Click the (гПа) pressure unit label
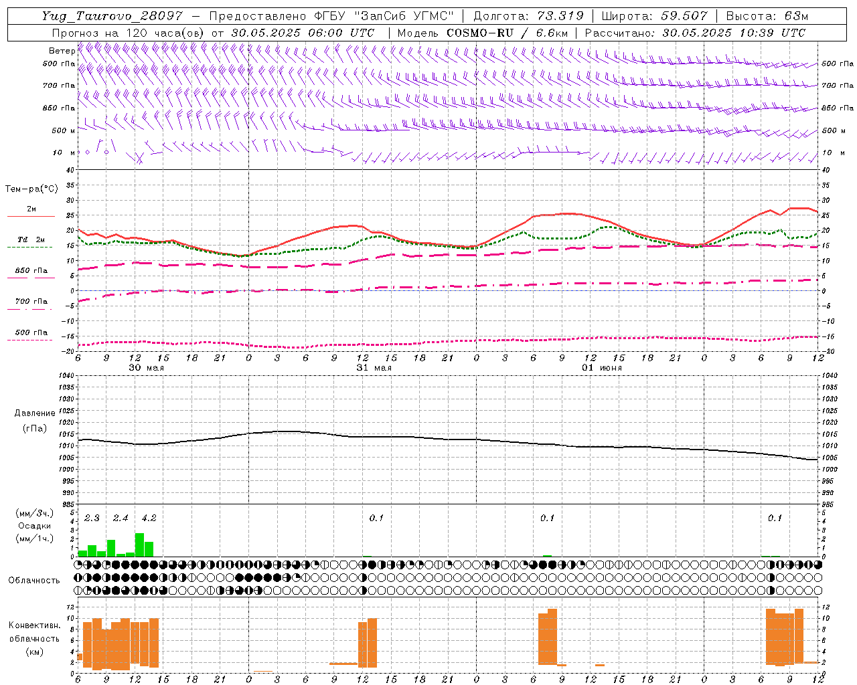The height and width of the screenshot is (685, 857). 34,428
